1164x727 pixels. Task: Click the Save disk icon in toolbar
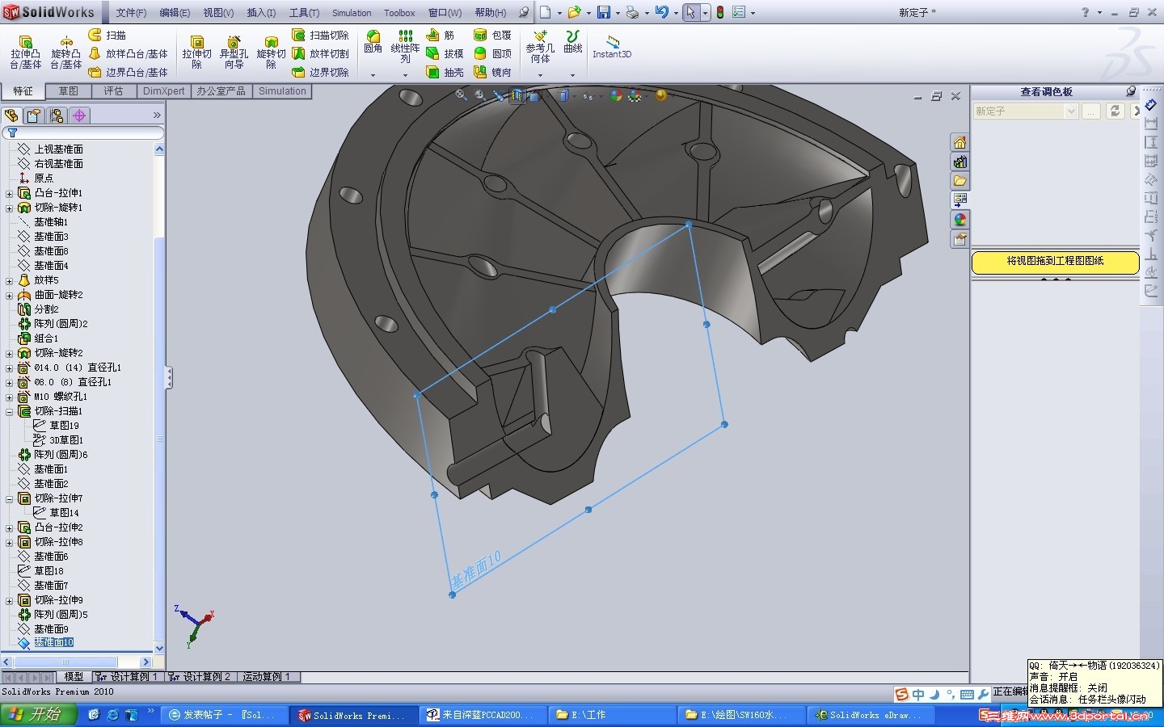tap(603, 12)
